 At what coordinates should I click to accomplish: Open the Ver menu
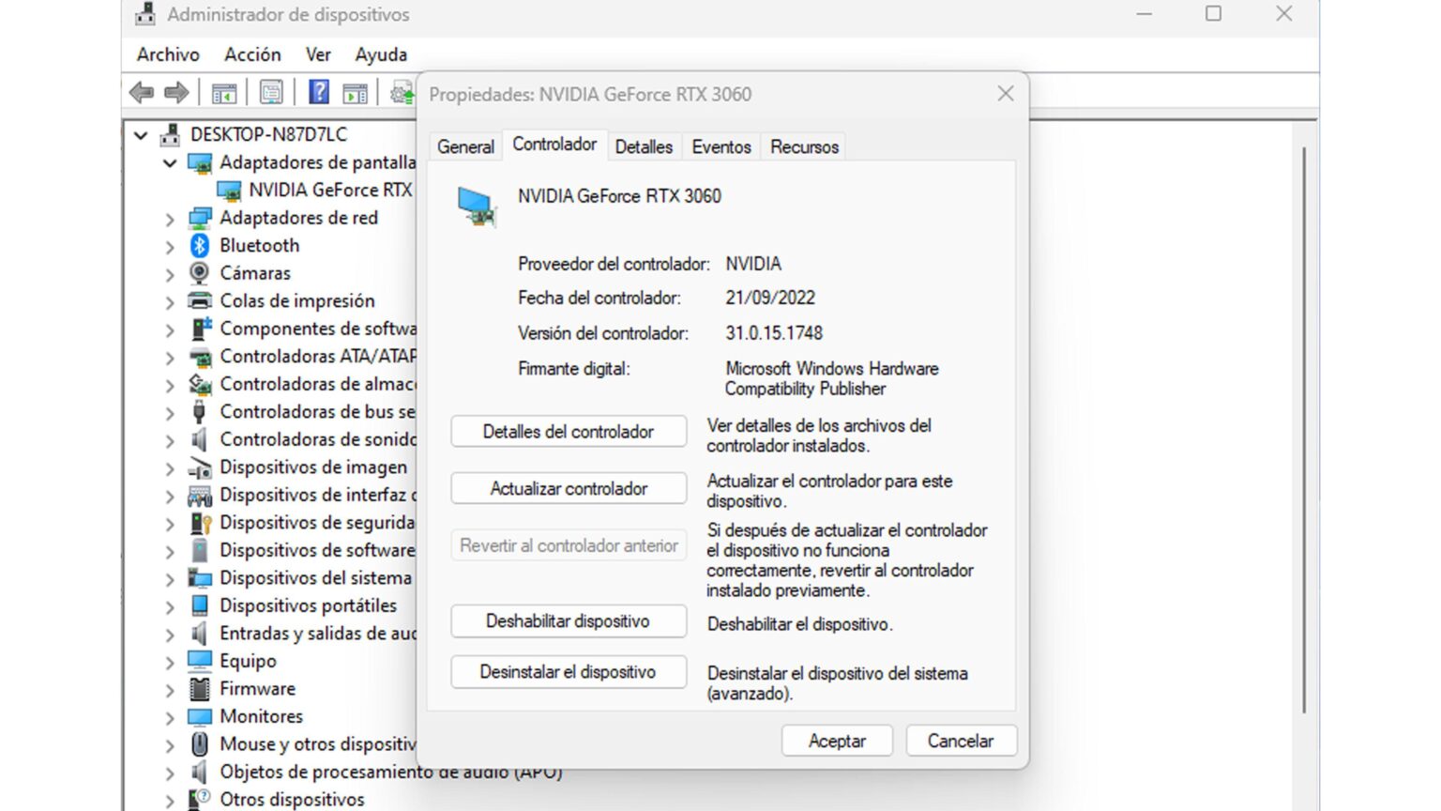[318, 54]
